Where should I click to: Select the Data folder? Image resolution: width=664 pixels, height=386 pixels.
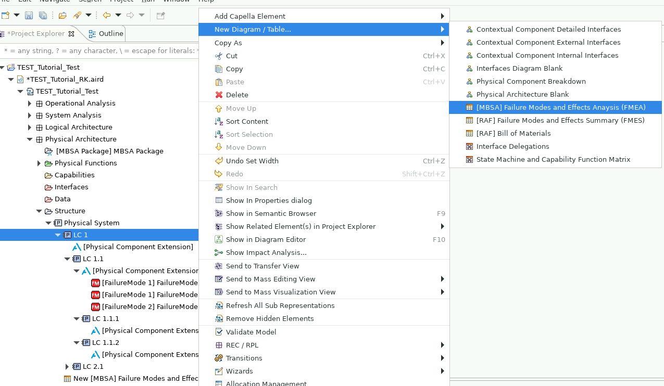(58, 199)
